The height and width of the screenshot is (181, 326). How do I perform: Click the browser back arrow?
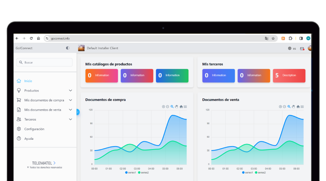tap(17, 38)
